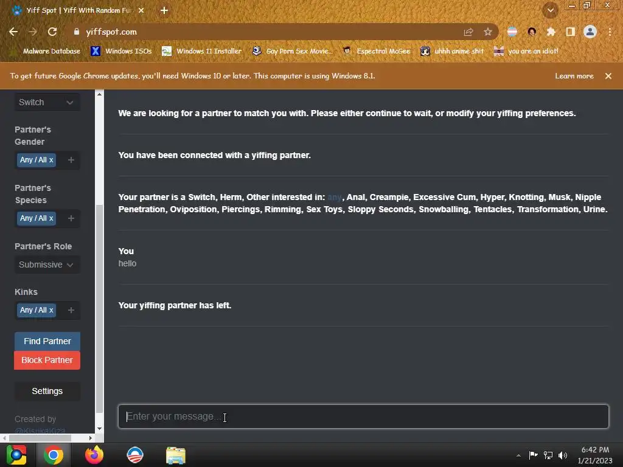
Task: Open the side panel icon in Chrome toolbar
Action: click(571, 32)
